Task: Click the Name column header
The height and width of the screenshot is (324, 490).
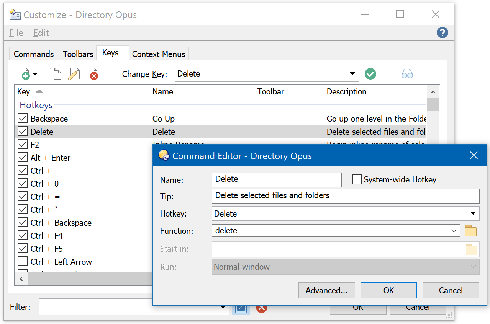Action: (x=202, y=92)
